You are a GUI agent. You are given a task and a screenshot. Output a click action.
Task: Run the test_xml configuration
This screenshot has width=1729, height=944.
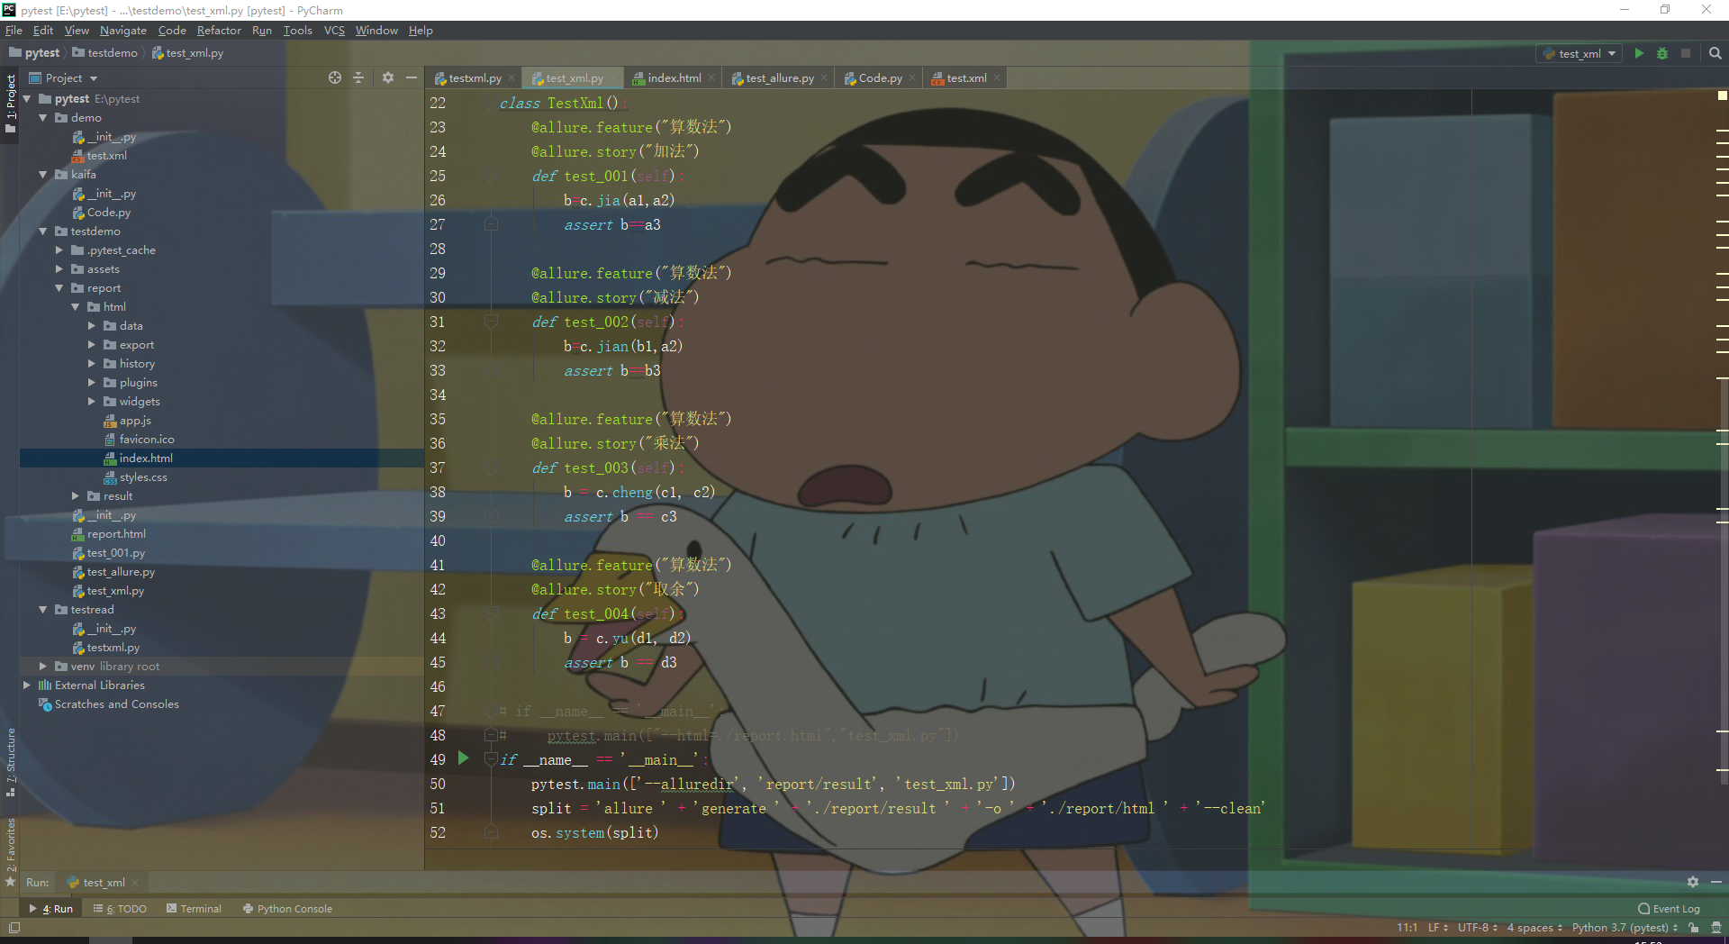tap(1639, 53)
